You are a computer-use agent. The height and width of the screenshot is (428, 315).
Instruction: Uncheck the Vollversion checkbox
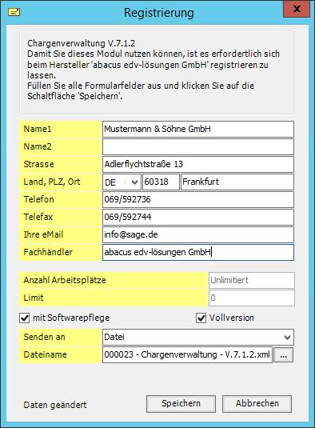(x=201, y=318)
